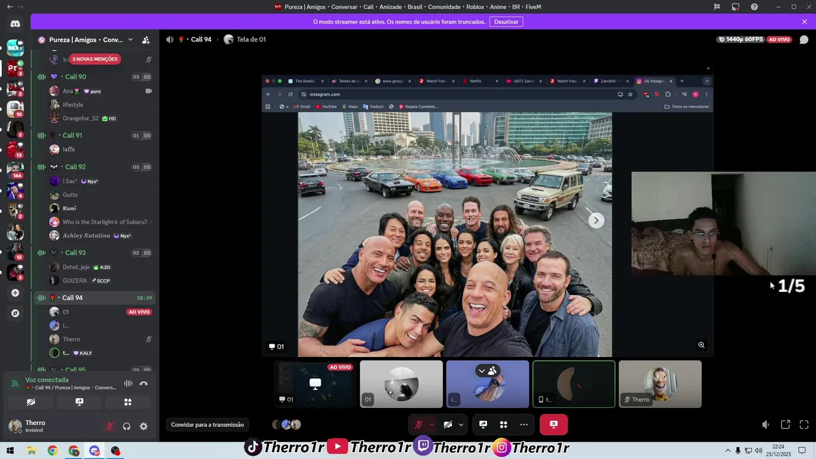Open Windows Start menu

pyautogui.click(x=10, y=451)
